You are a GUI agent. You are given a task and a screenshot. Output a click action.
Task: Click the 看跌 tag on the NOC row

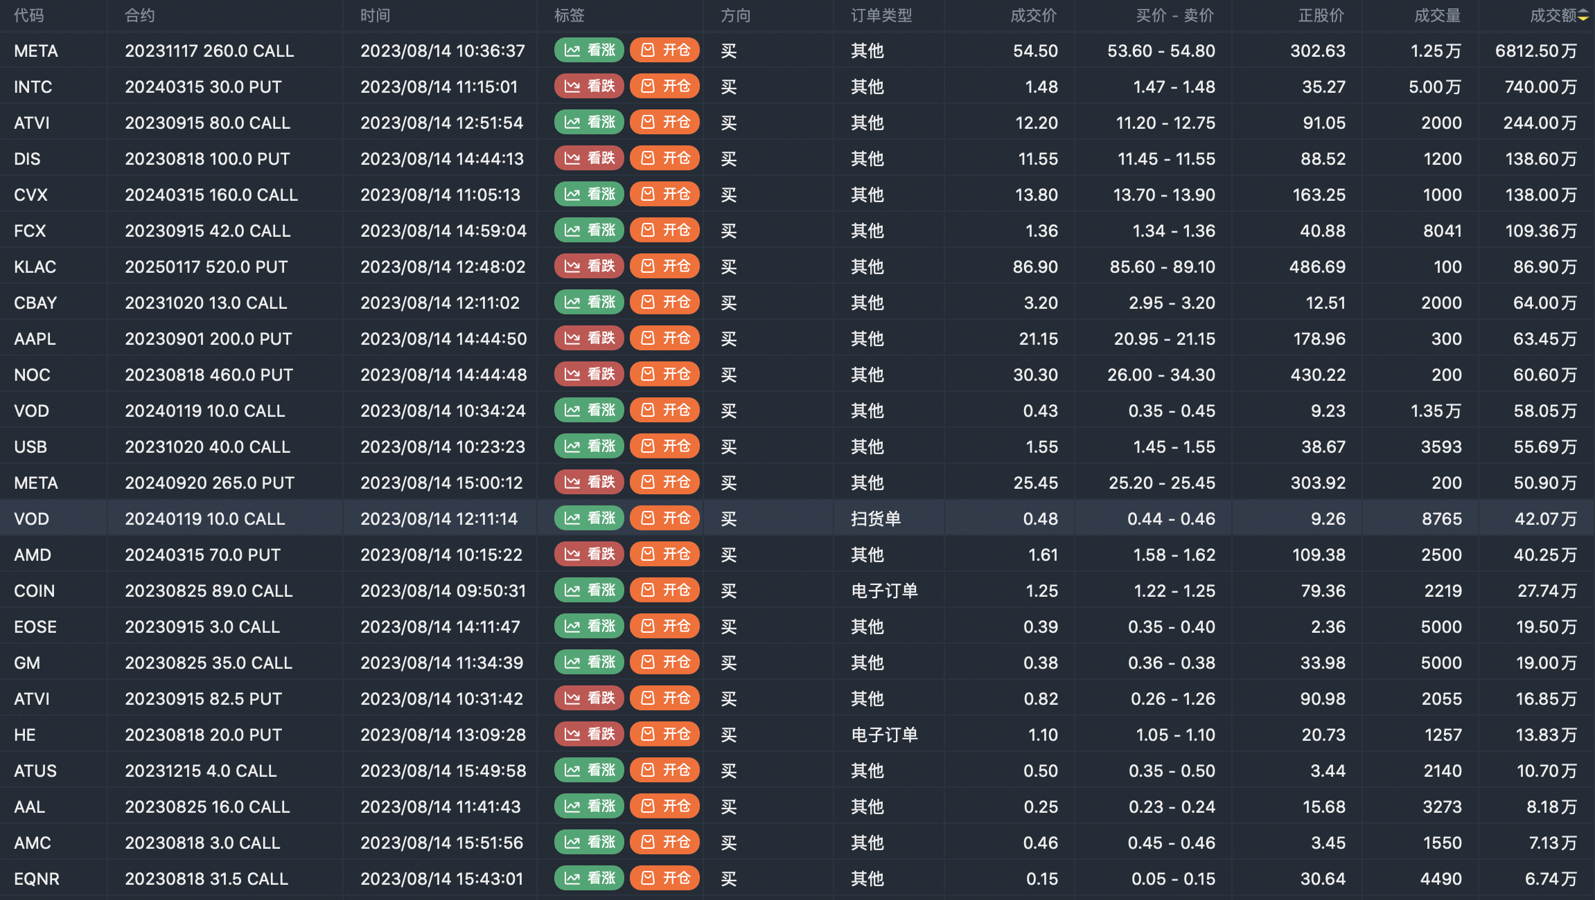pyautogui.click(x=589, y=375)
